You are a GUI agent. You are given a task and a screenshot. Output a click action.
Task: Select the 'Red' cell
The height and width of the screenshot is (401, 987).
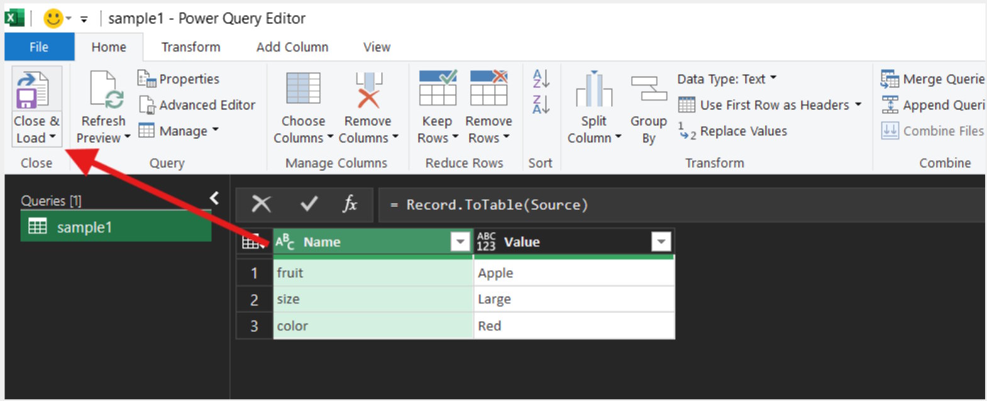[574, 326]
